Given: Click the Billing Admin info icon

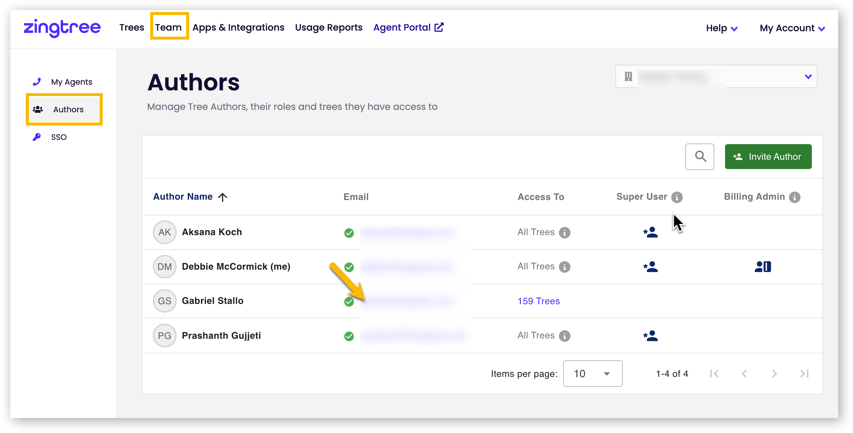Looking at the screenshot, I should pos(794,197).
